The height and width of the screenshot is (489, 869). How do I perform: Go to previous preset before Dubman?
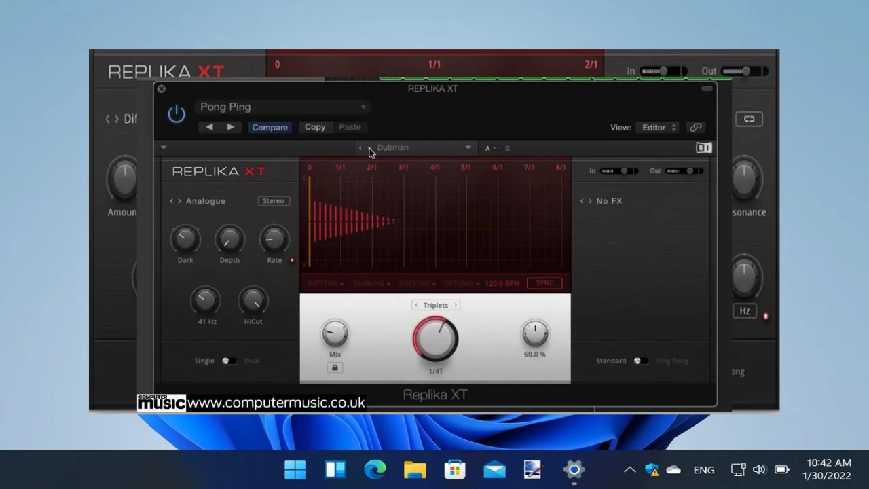[x=360, y=147]
